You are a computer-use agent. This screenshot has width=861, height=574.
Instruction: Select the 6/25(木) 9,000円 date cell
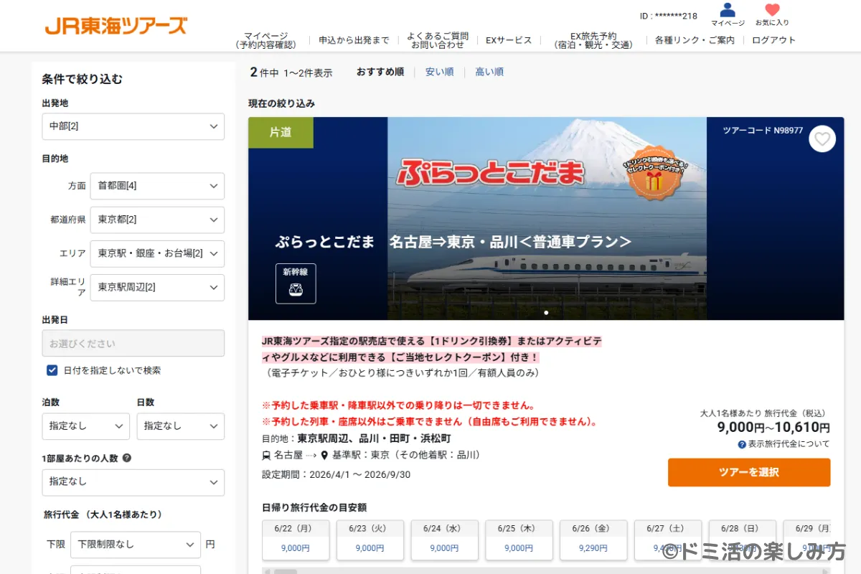tap(519, 540)
